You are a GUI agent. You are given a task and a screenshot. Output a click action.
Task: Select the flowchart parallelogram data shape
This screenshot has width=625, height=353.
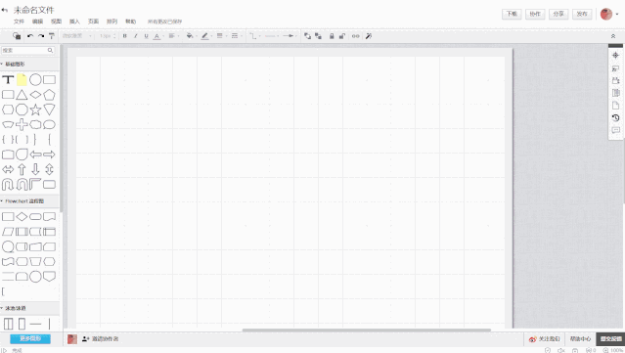(8, 232)
